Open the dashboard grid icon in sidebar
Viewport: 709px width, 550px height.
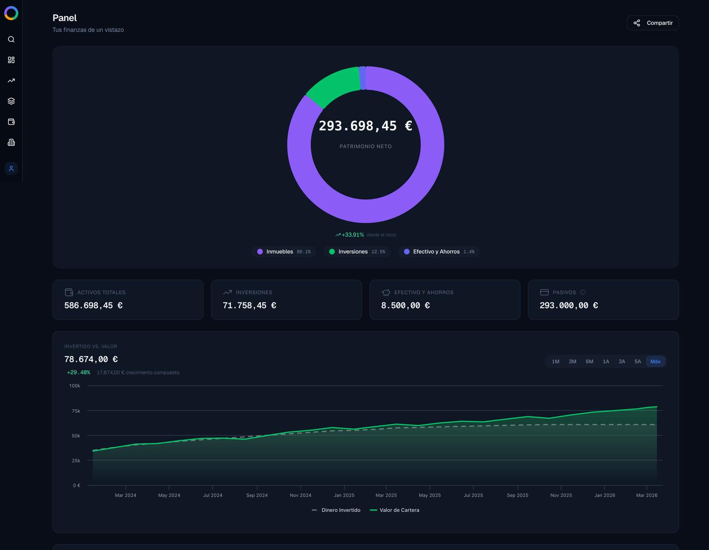11,60
